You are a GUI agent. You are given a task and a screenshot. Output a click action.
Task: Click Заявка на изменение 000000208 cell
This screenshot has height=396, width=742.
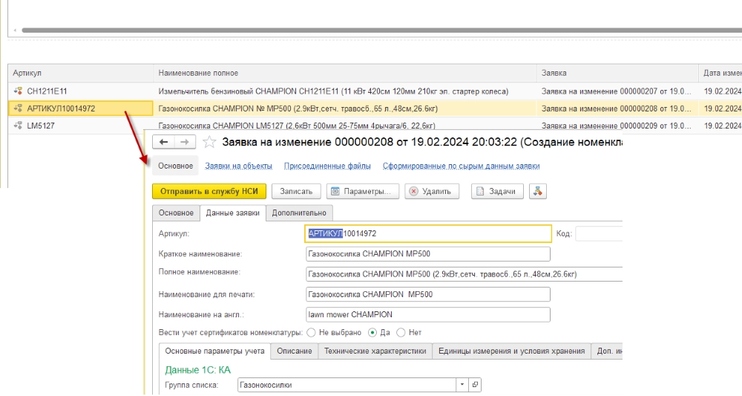617,108
